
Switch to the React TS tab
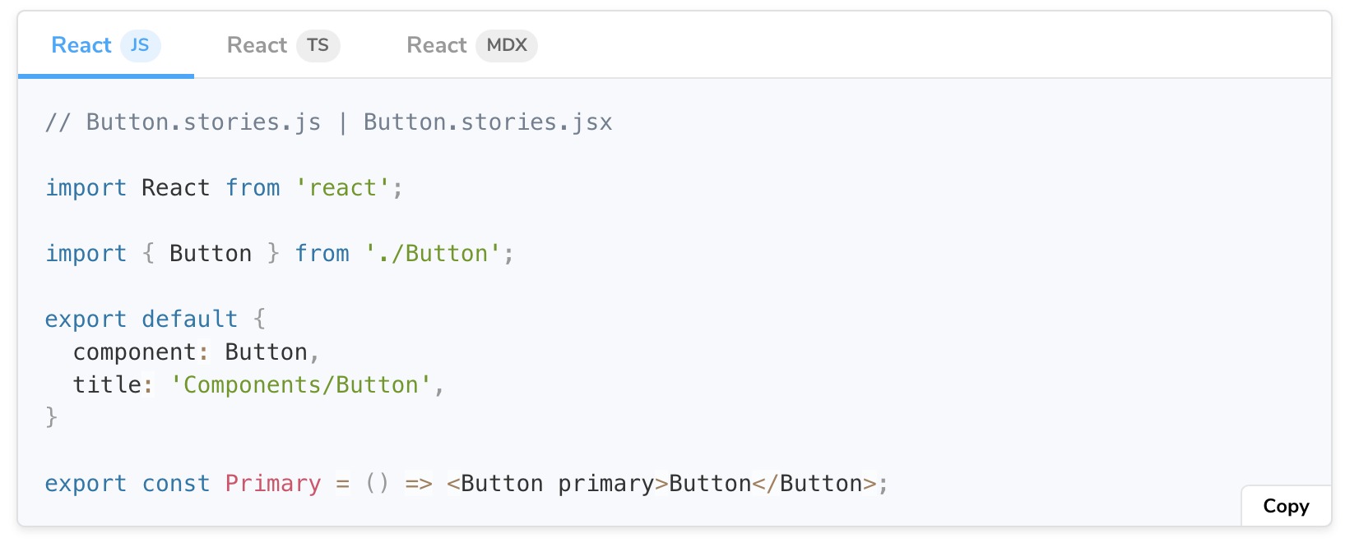(283, 45)
